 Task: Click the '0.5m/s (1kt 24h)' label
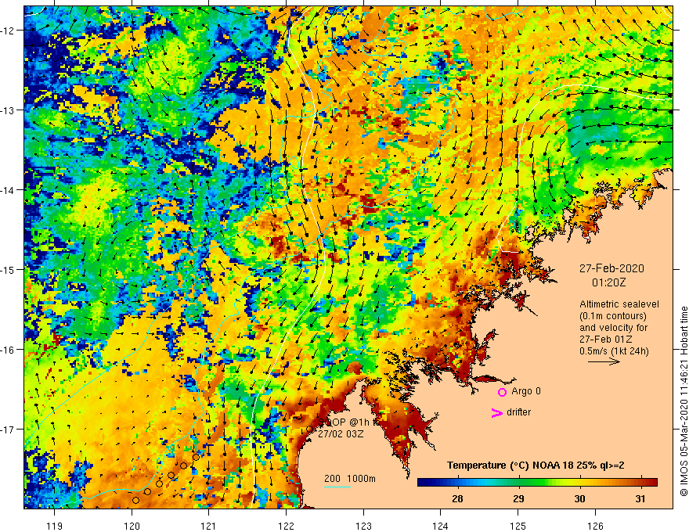[x=615, y=351]
